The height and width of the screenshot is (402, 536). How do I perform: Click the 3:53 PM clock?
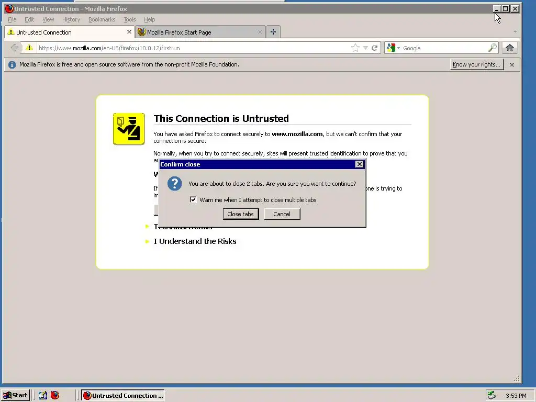click(516, 396)
